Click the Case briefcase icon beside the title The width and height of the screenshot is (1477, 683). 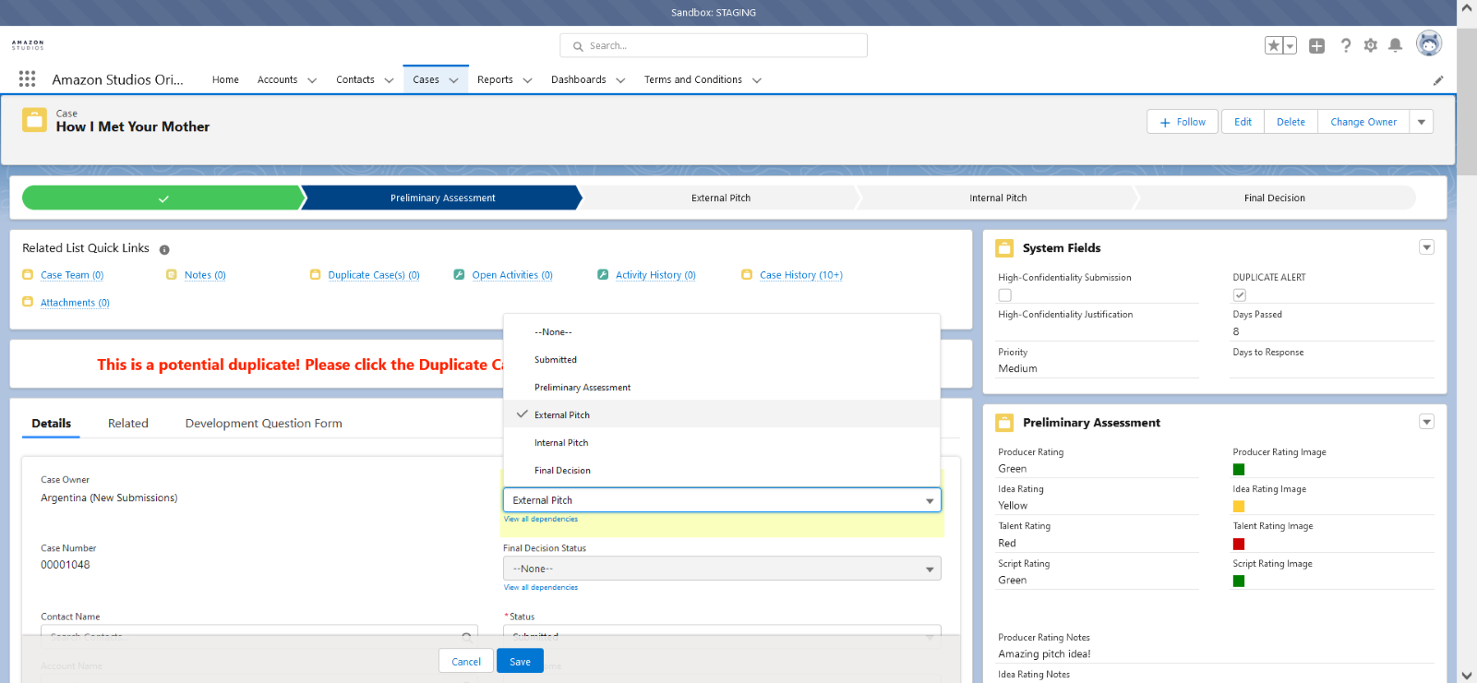pos(35,120)
